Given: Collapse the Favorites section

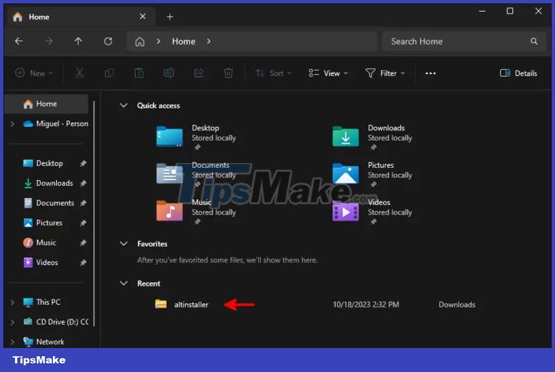Looking at the screenshot, I should [123, 243].
